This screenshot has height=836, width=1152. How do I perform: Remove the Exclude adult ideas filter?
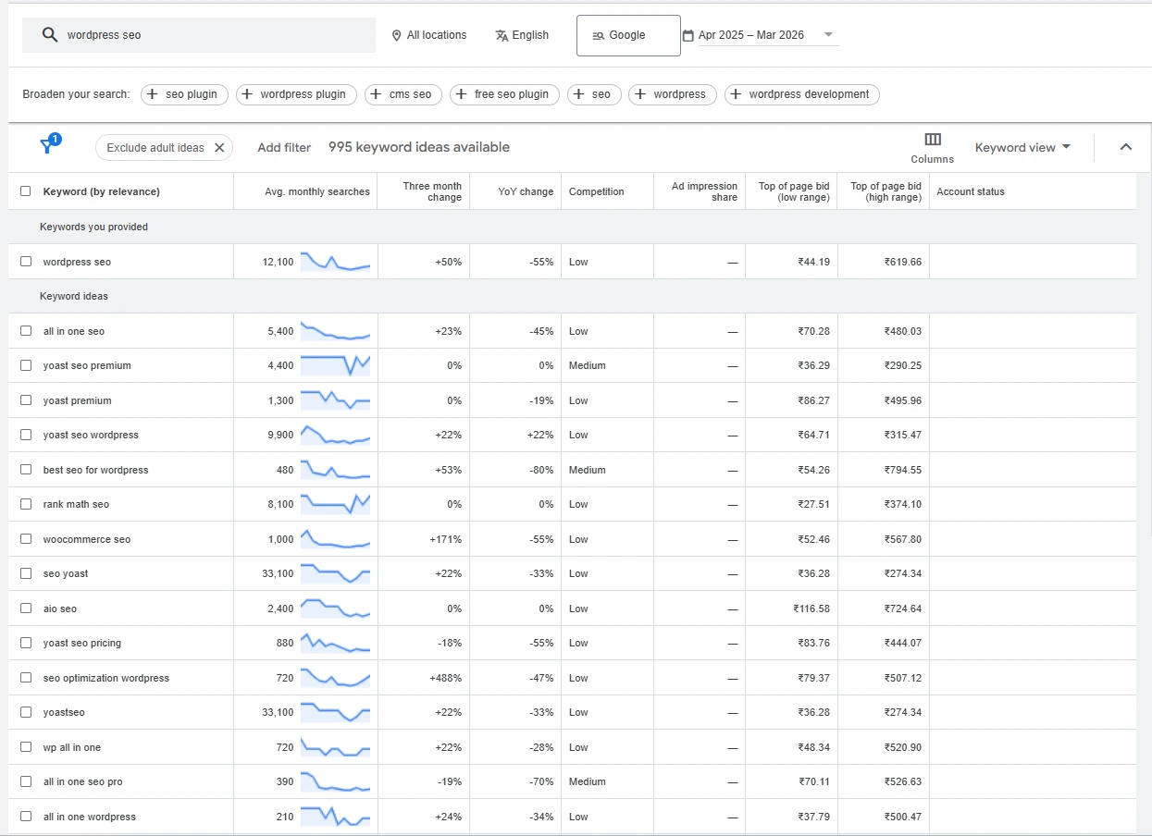(x=219, y=147)
